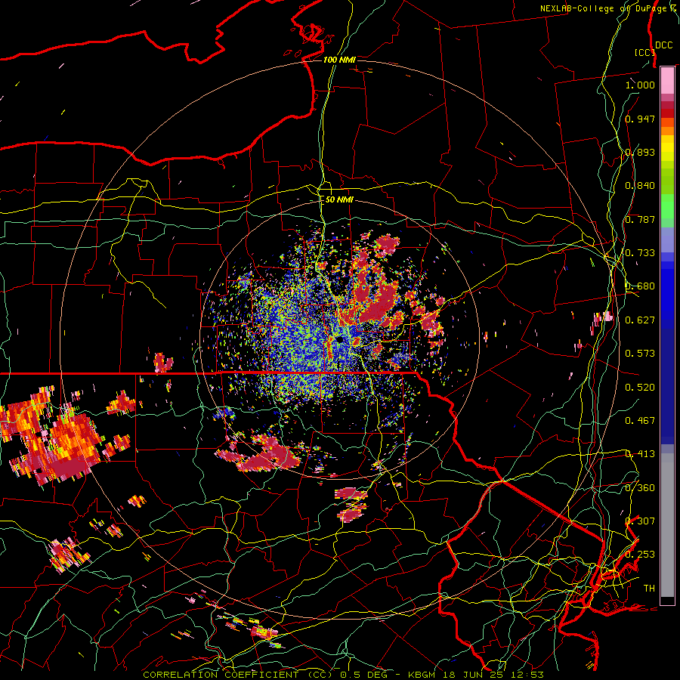
Task: Click the KBGM station identifier in the caption
Action: point(422,675)
